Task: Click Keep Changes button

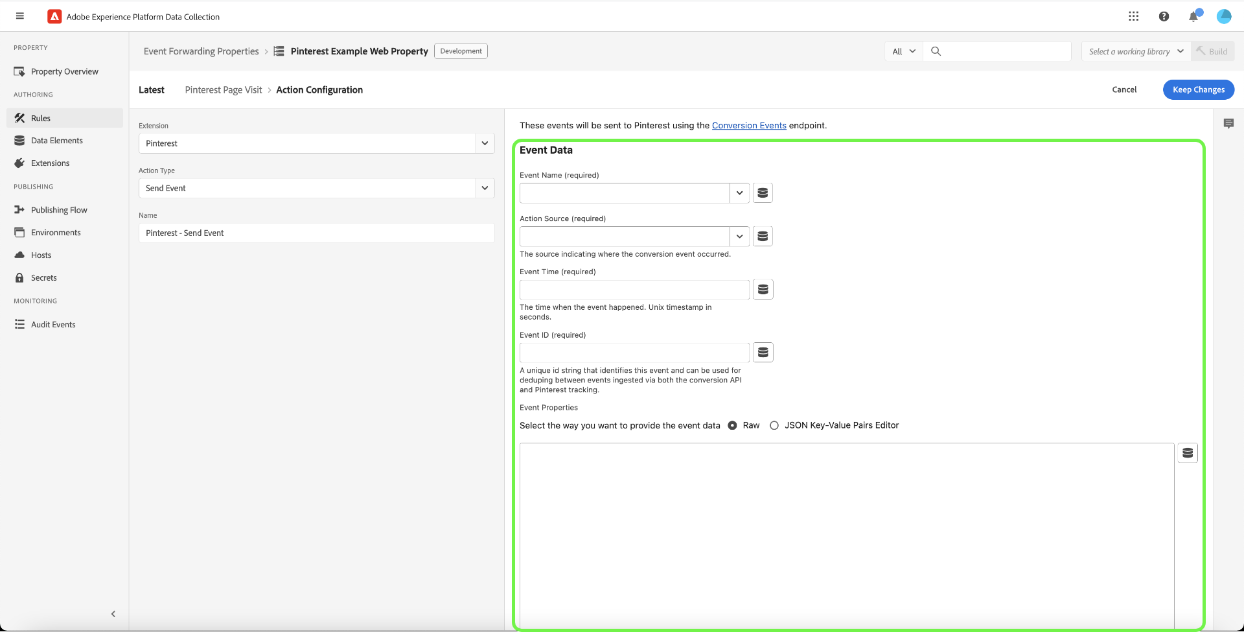Action: click(1199, 89)
